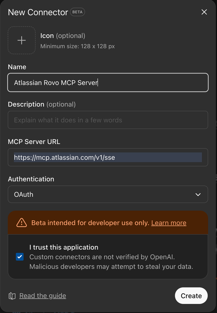The width and height of the screenshot is (217, 313).
Task: Click the MCP Server URL input field
Action: [108, 157]
